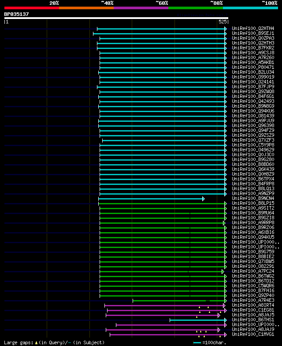Click label UniRef100_B8LP15
The width and height of the screenshot is (282, 346).
click(253, 203)
